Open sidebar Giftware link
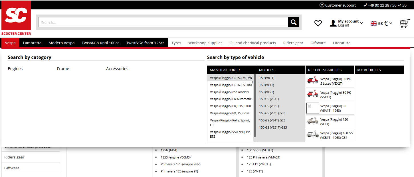Viewport: 414px width, 177px height. pyautogui.click(x=12, y=168)
